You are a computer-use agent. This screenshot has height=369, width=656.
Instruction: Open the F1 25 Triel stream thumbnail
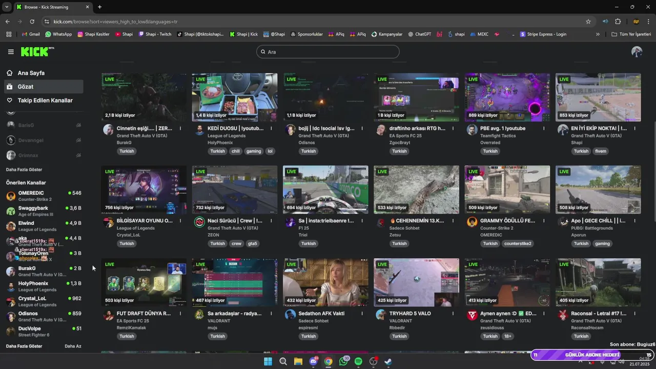pos(325,190)
